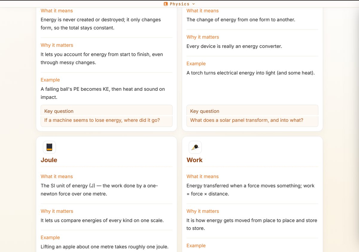
Task: Click 'Every device is really an energy converter'
Action: [x=234, y=46]
